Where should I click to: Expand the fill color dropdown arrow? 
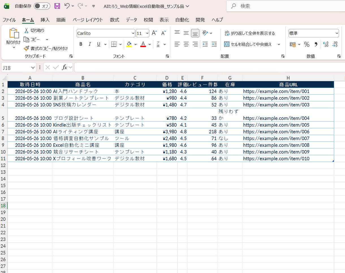pyautogui.click(x=135, y=44)
